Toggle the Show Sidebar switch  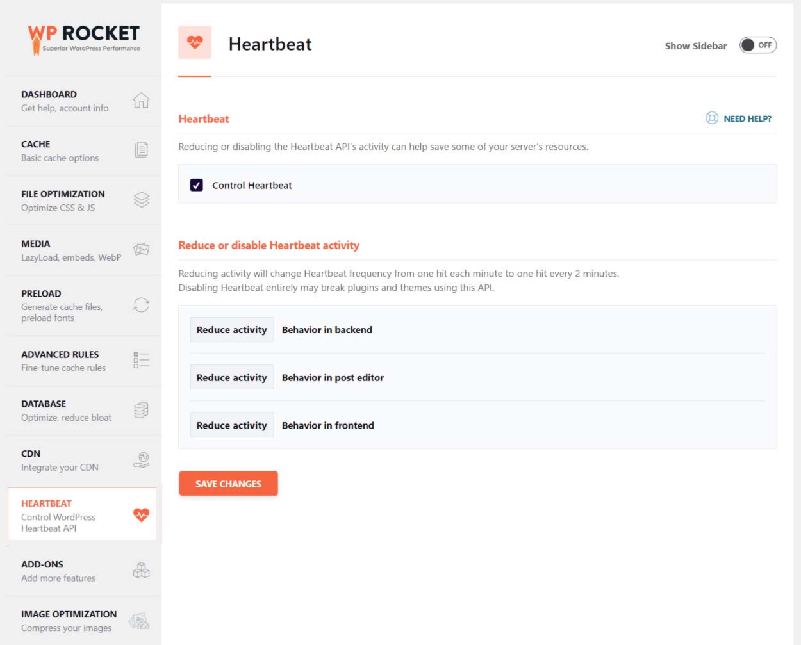(758, 45)
